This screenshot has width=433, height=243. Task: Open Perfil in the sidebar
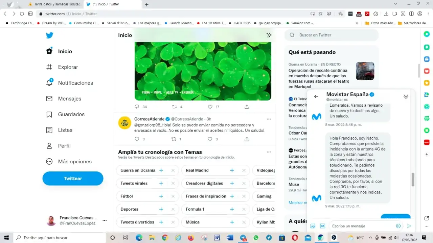[x=58, y=146]
